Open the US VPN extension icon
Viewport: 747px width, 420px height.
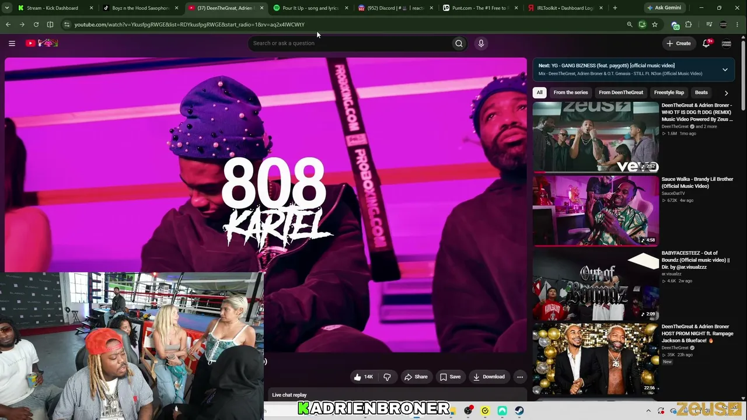675,24
